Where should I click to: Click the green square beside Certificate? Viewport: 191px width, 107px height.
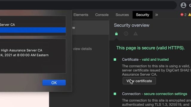[115, 59]
